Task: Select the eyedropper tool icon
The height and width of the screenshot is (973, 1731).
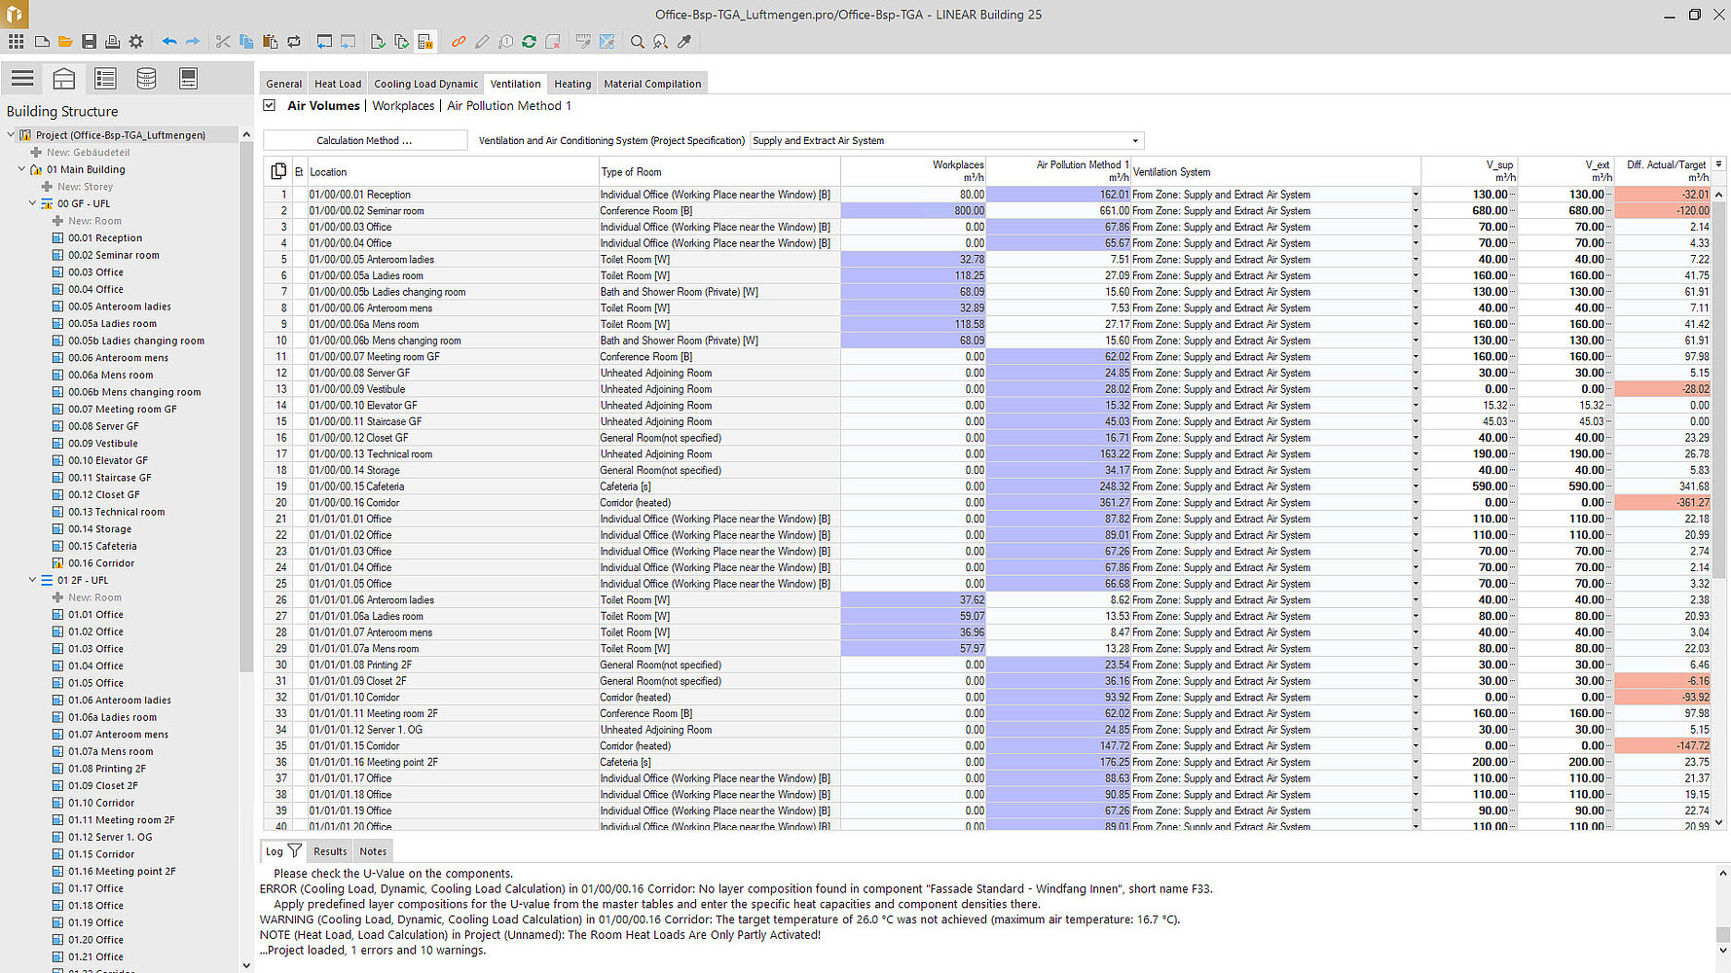Action: pyautogui.click(x=684, y=42)
